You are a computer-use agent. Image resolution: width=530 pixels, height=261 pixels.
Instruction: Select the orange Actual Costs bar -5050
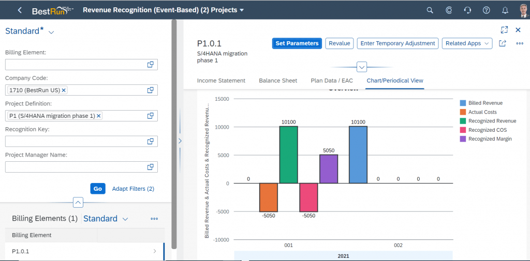(269, 197)
